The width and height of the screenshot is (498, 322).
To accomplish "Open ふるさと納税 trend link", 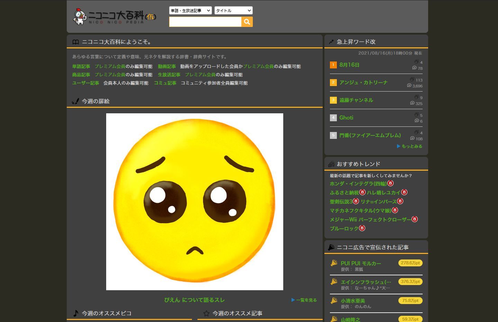I will click(x=344, y=192).
